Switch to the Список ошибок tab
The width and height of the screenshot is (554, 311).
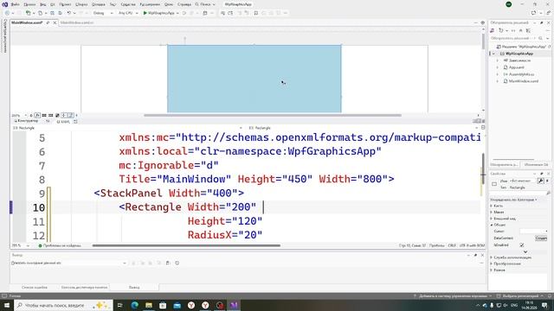35,288
